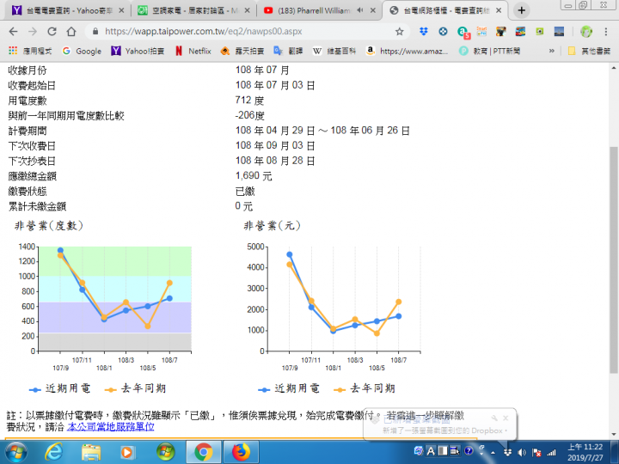Bookmark this page with the star icon

tap(400, 32)
